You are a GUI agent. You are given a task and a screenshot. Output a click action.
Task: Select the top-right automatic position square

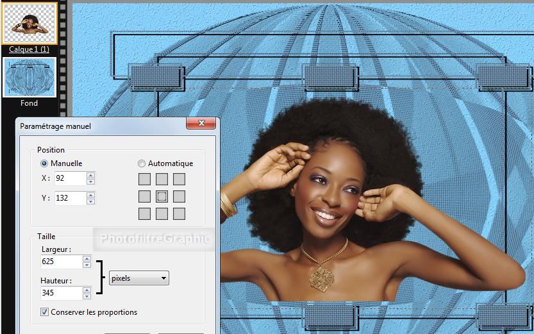(x=179, y=180)
